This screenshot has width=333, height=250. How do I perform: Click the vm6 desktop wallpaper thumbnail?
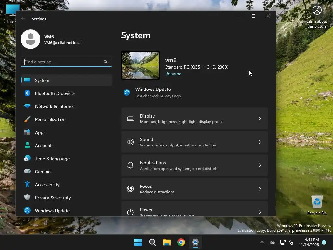140,65
